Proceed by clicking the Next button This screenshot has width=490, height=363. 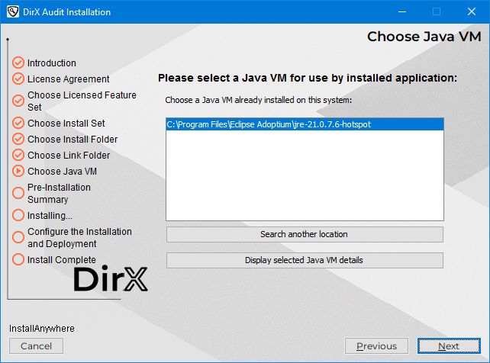click(449, 346)
